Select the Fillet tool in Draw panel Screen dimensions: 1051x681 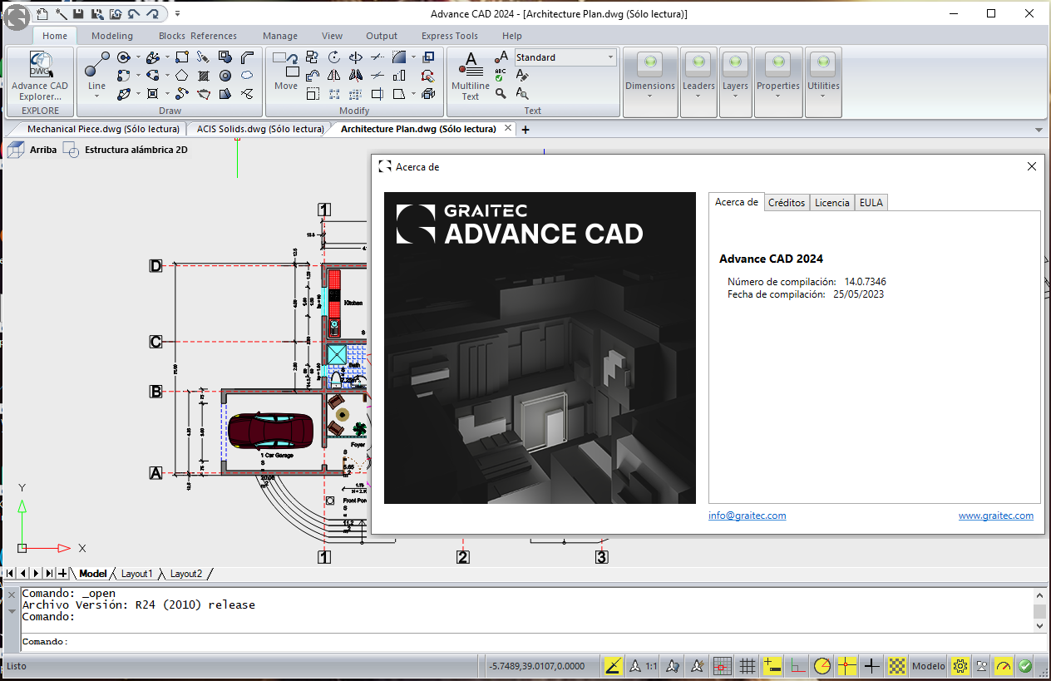coord(247,57)
